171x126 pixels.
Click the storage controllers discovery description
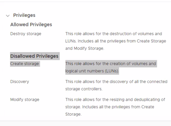pyautogui.click(x=116, y=85)
